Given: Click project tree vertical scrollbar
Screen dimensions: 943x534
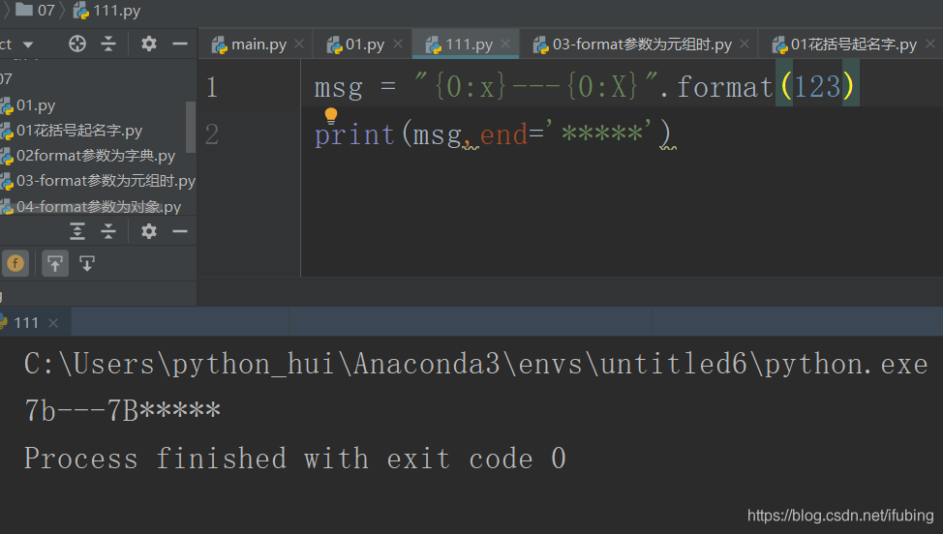Looking at the screenshot, I should 191,127.
